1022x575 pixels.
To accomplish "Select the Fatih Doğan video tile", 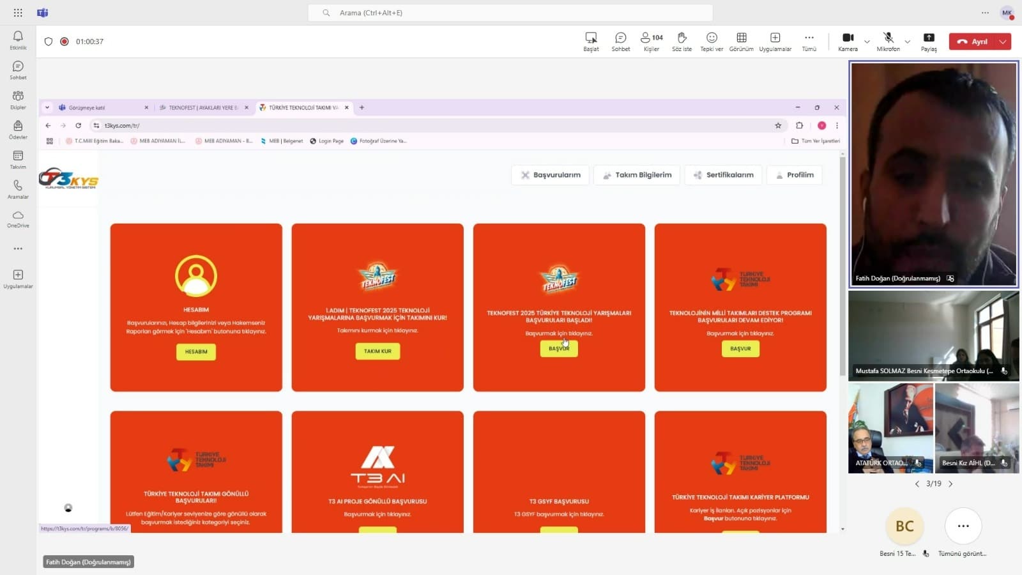I will 933,174.
